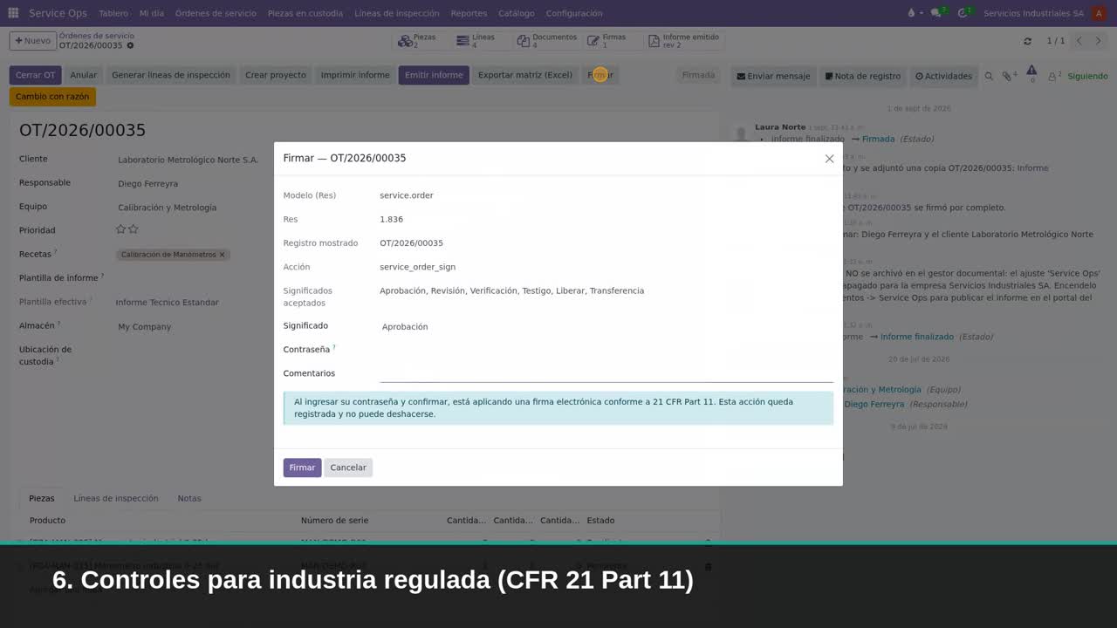1117x628 pixels.
Task: Open Informe emitido rev 2 PDF button
Action: (x=684, y=41)
